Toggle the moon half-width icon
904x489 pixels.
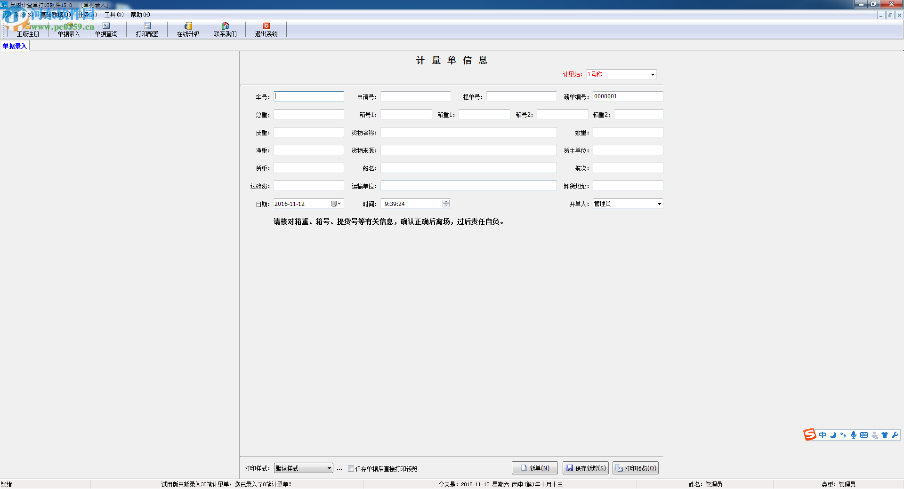[832, 435]
